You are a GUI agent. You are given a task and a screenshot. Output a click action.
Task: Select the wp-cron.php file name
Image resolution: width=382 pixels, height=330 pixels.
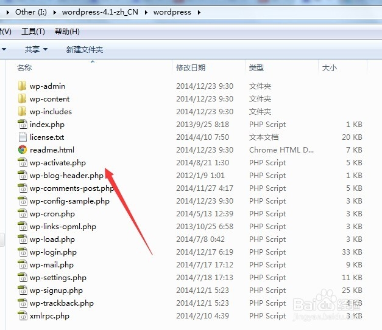(x=52, y=214)
